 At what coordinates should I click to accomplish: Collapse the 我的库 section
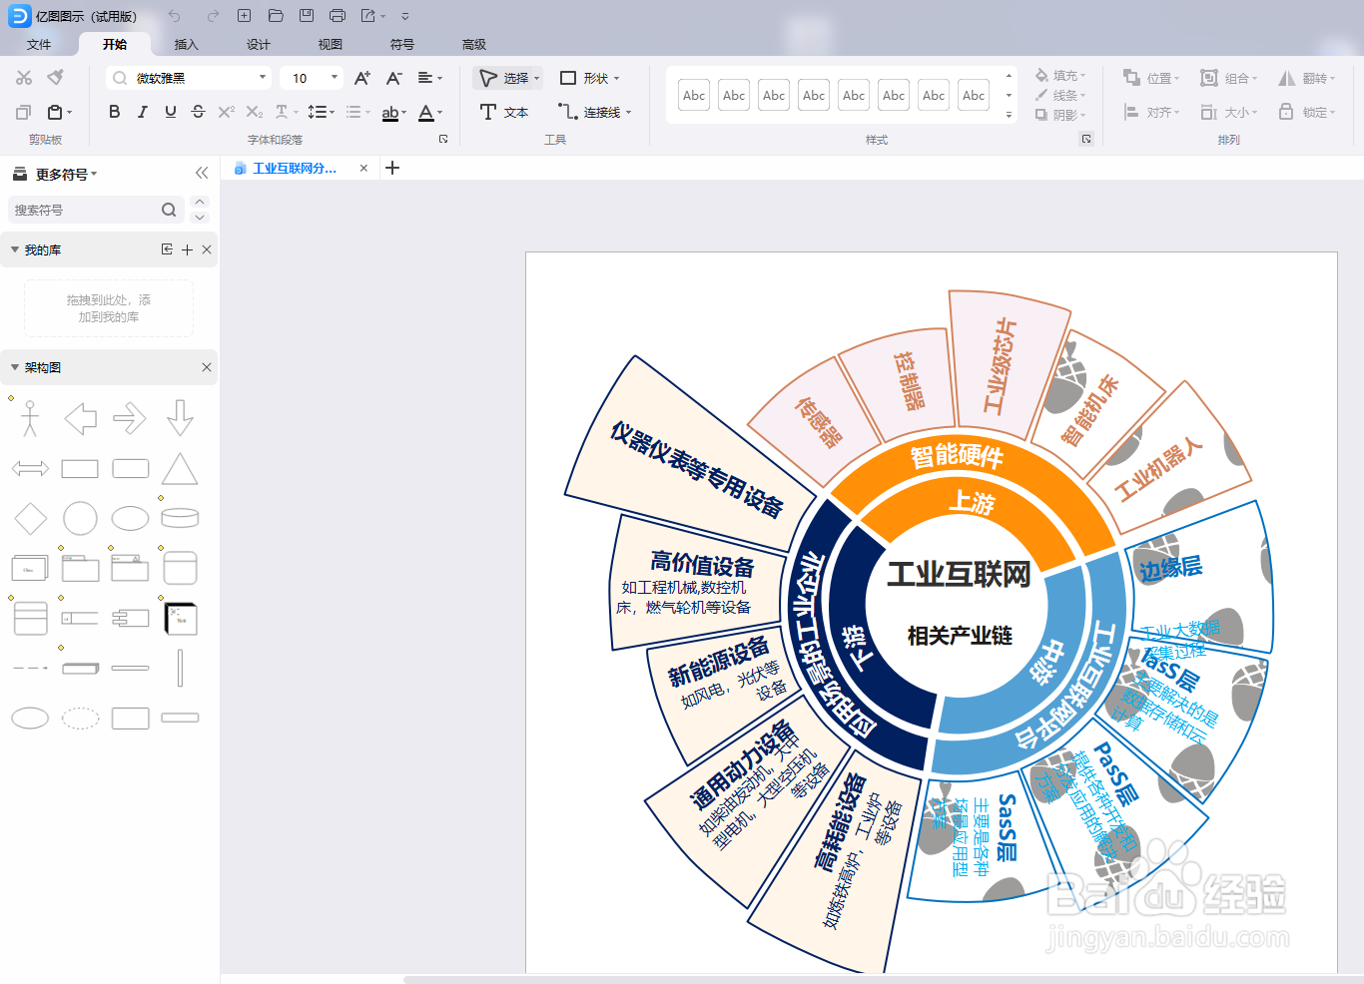tap(15, 249)
